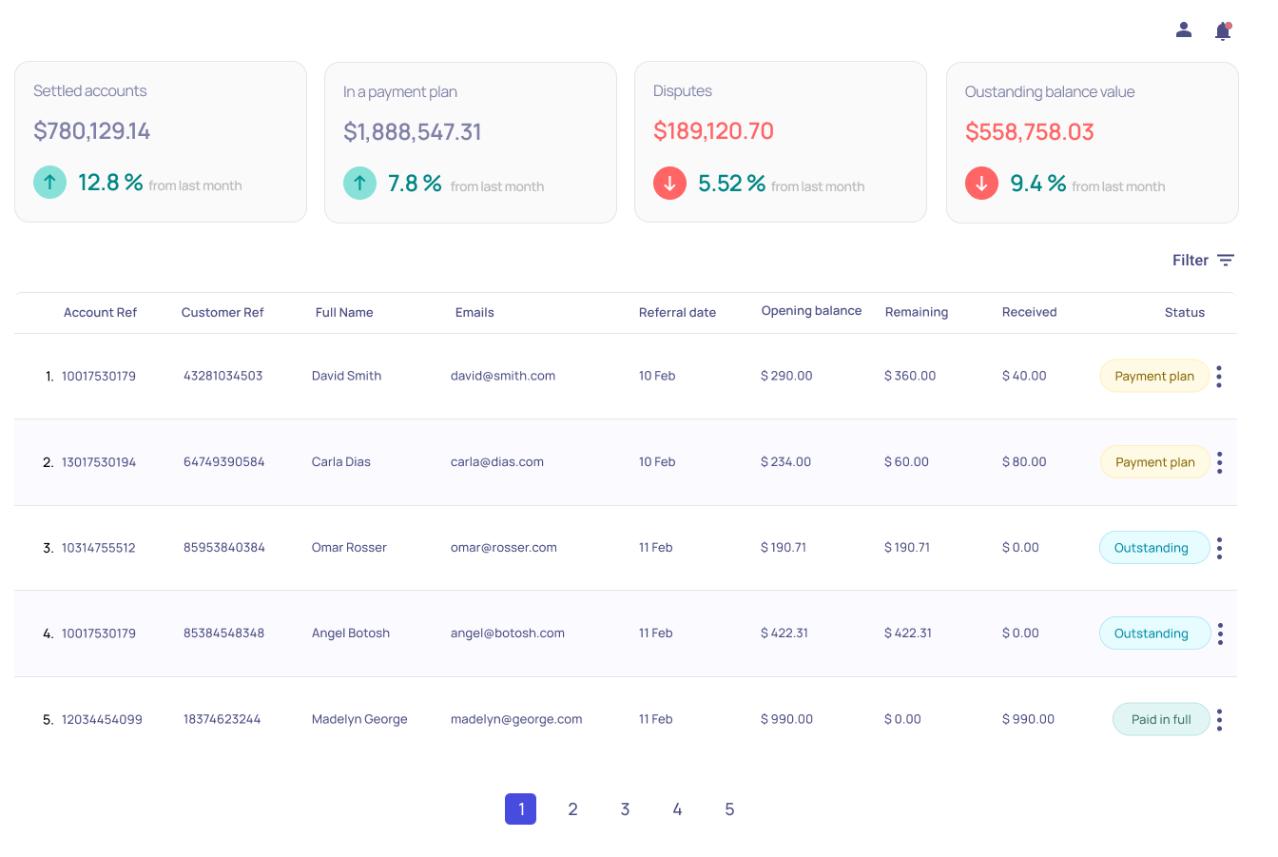Select the Outstanding badge on Omar Rosser's row
Screen dimensions: 1278x857
1154,548
